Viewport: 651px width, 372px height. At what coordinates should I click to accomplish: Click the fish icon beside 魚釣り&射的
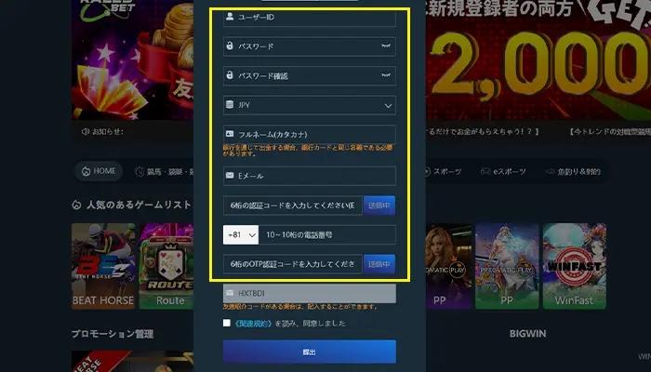(551, 171)
